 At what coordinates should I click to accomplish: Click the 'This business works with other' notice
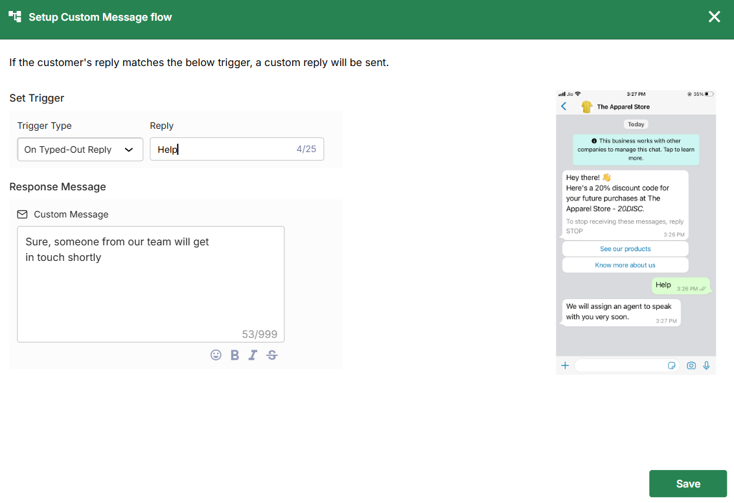[x=636, y=150]
